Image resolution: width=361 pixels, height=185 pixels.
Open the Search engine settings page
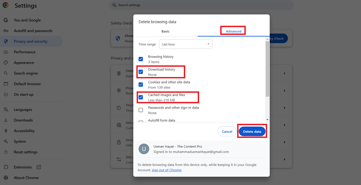(26, 73)
